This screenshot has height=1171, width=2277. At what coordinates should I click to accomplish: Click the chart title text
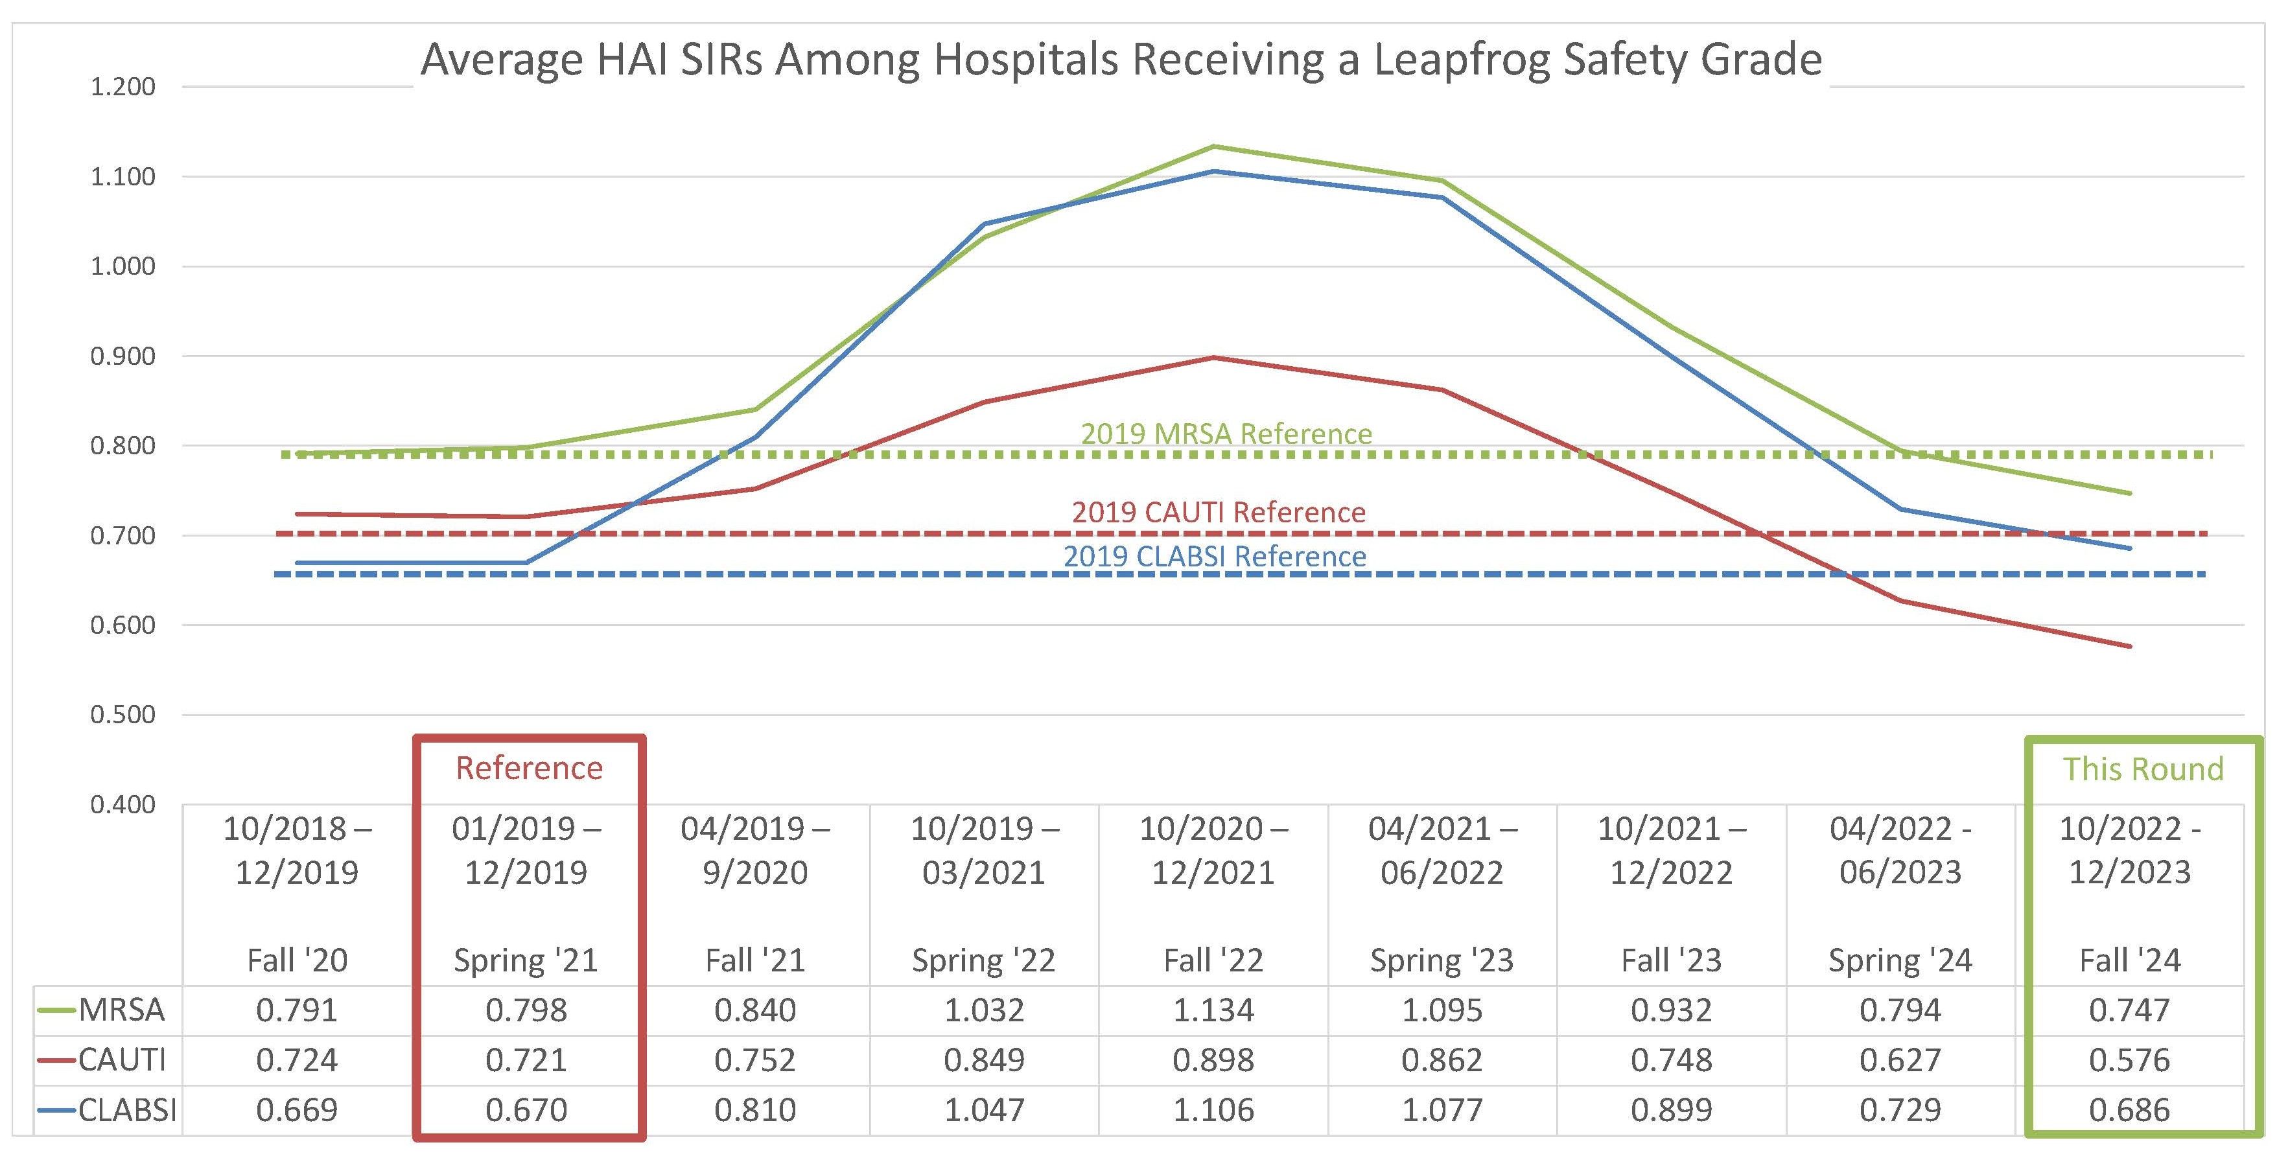tap(1120, 60)
